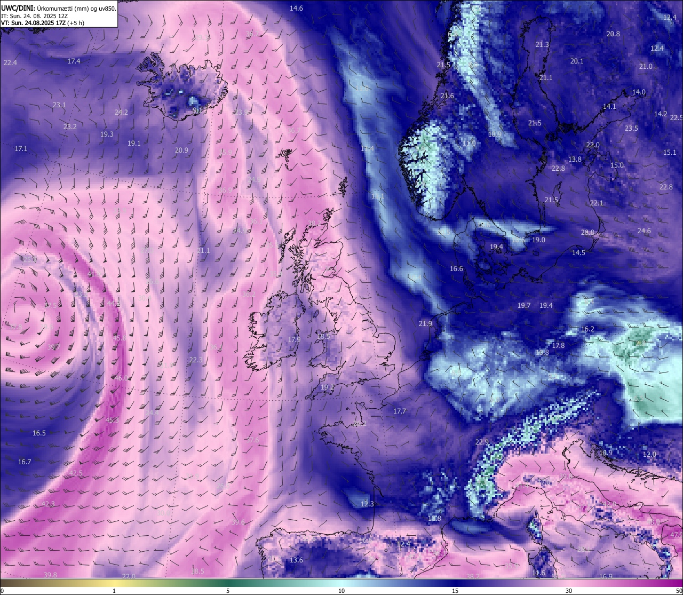Click the value '18.5' over the Irish Sea
Image resolution: width=683 pixels, height=595 pixels.
coord(324,337)
